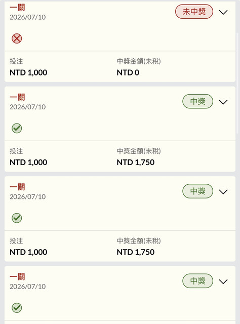
Task: Select NTD 1,750 in the first winning card
Action: tap(136, 163)
